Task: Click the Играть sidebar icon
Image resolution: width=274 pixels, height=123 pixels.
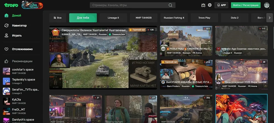Action: pyautogui.click(x=7, y=35)
